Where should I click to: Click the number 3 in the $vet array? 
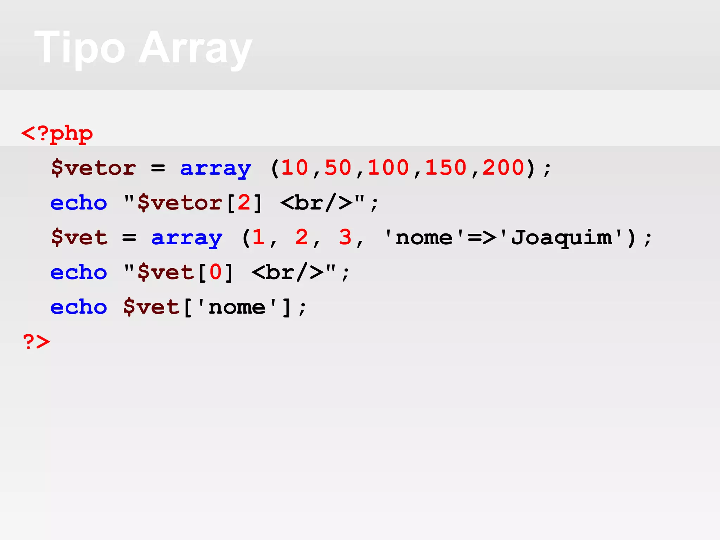345,237
